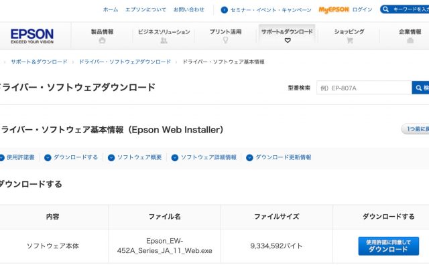Click the MyEPSON logo
429x265 pixels.
click(334, 10)
